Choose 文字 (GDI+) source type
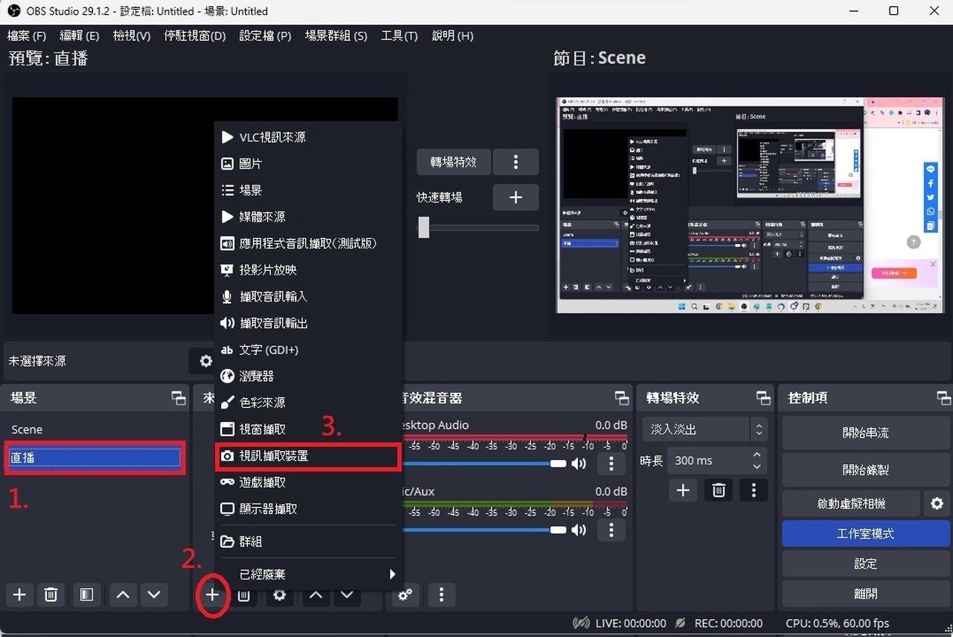 [x=309, y=350]
